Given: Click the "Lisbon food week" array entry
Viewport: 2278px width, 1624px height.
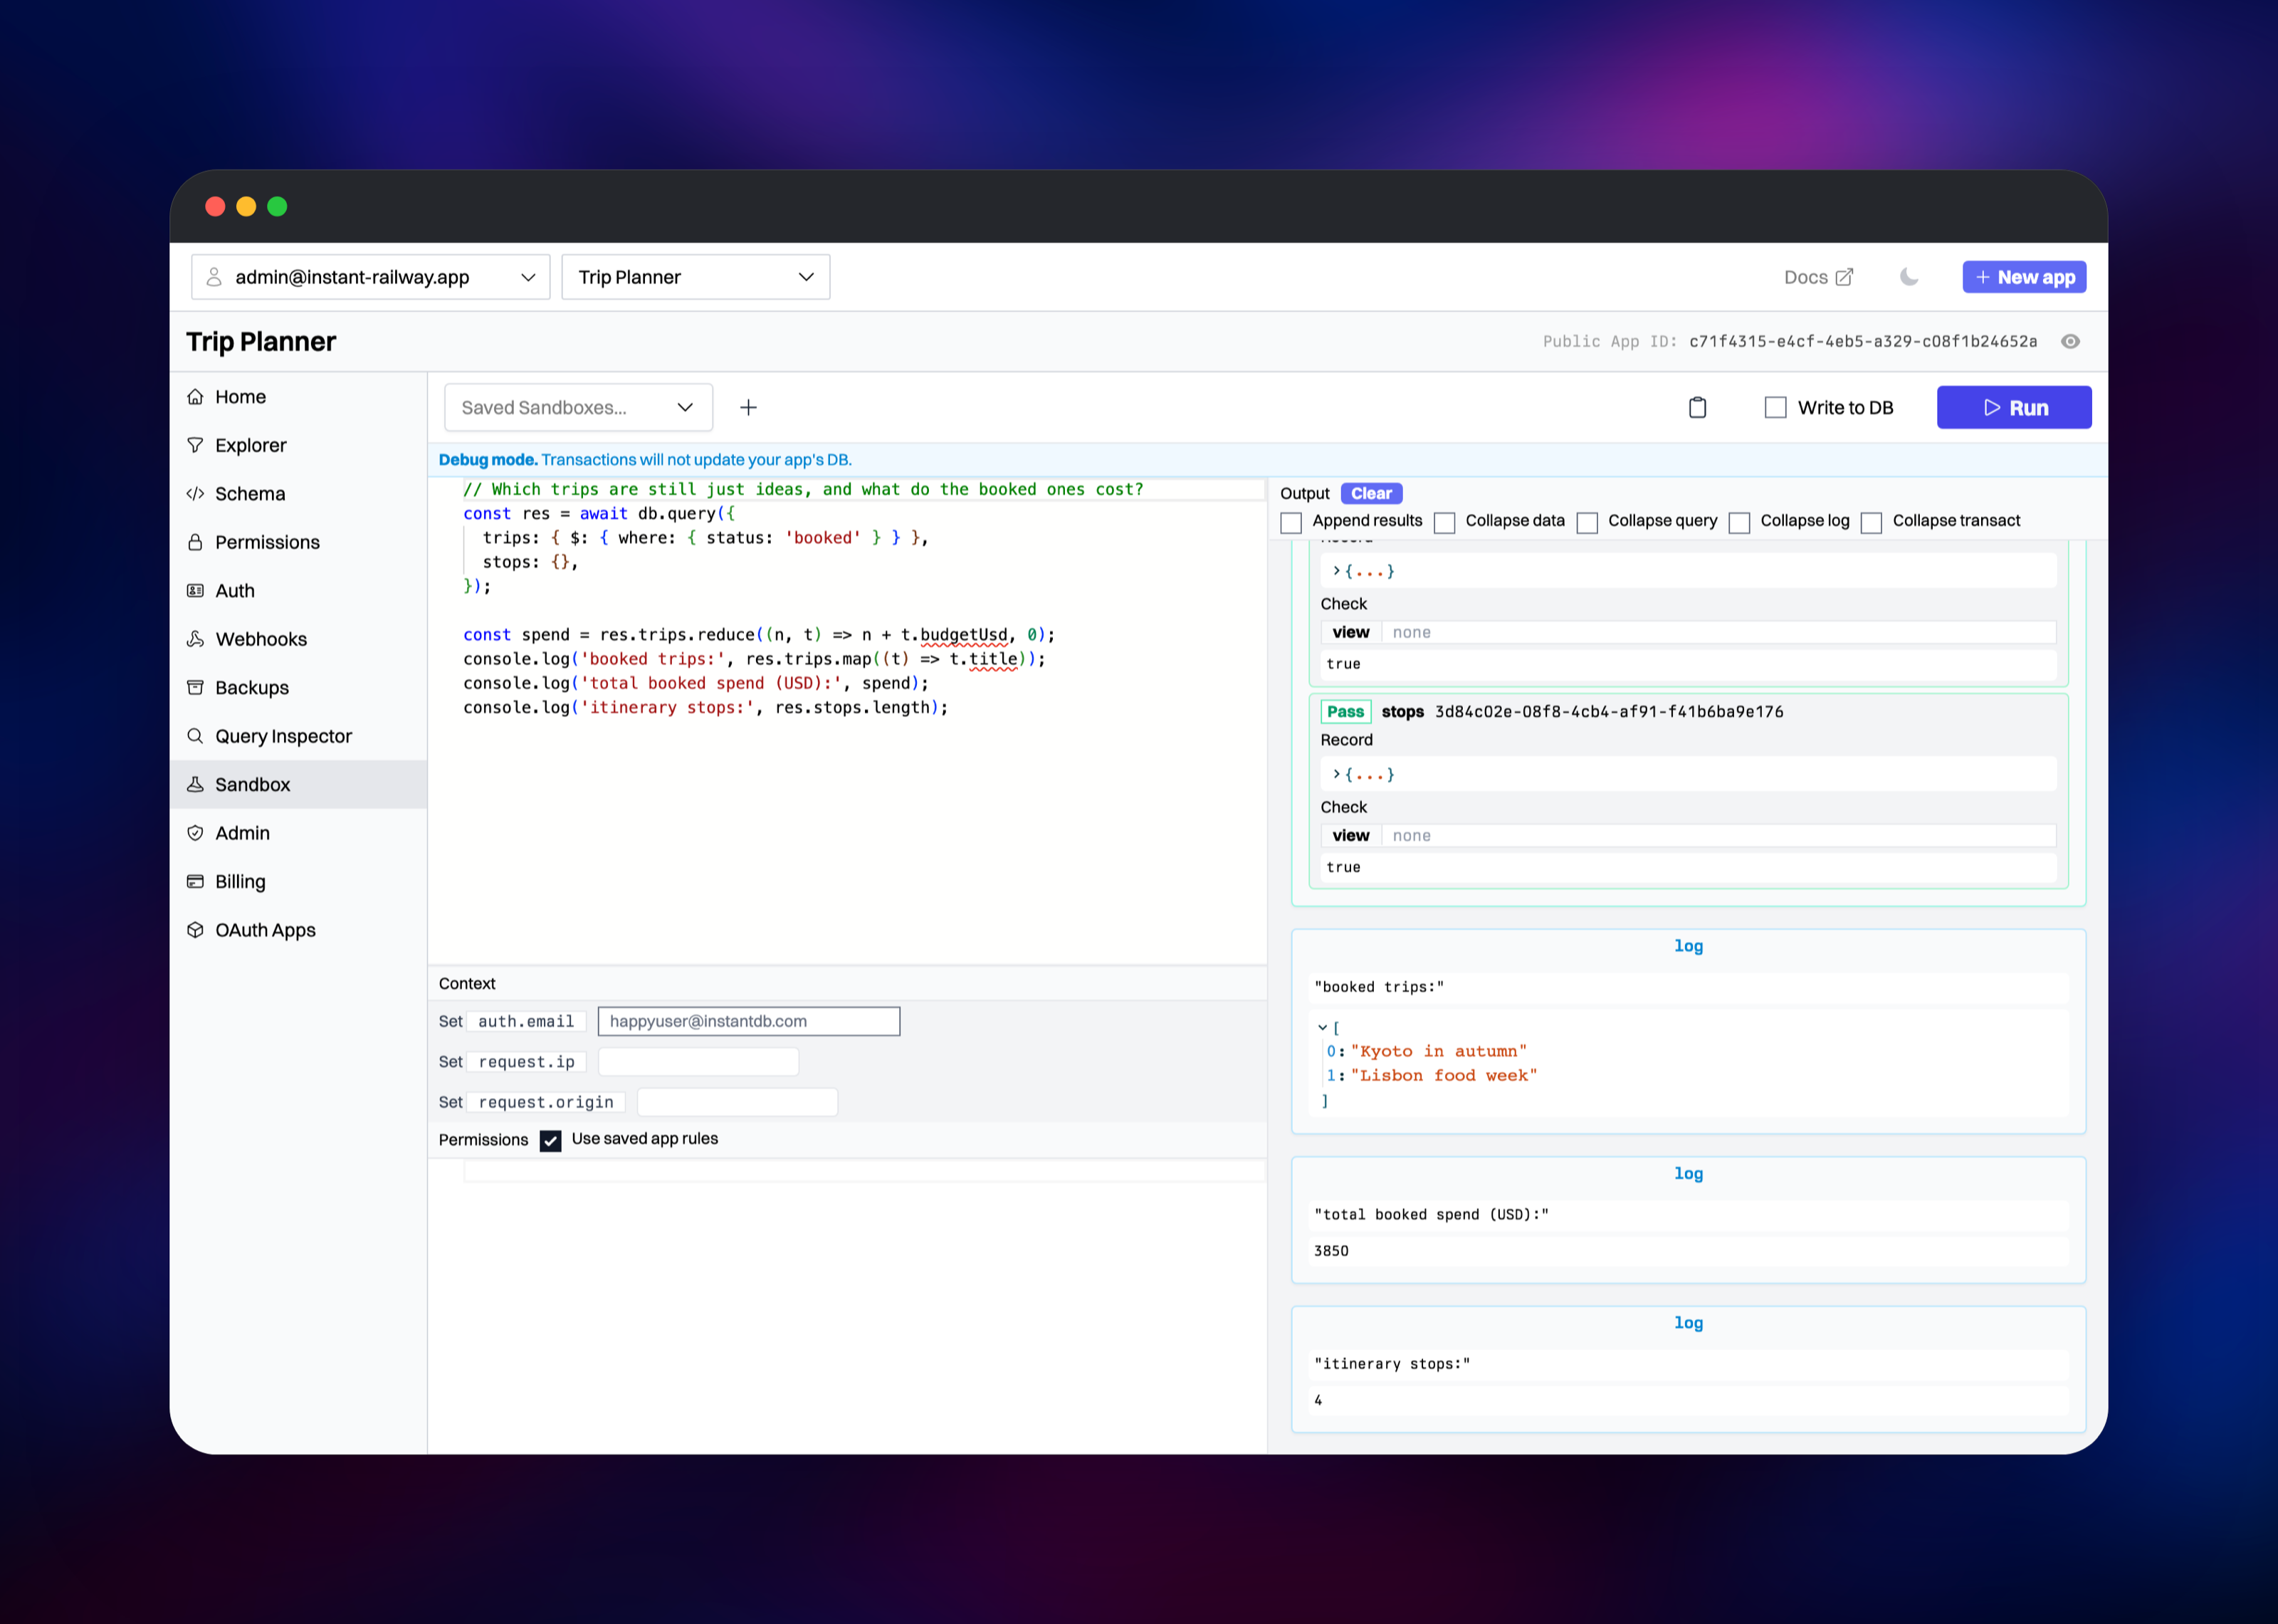Looking at the screenshot, I should click(1444, 1075).
